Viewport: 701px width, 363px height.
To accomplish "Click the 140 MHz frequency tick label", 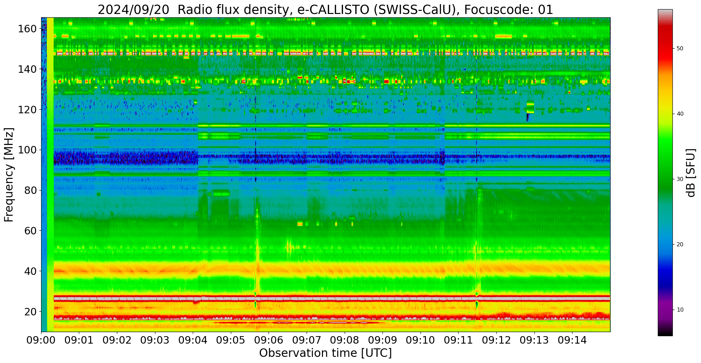I will [x=28, y=69].
